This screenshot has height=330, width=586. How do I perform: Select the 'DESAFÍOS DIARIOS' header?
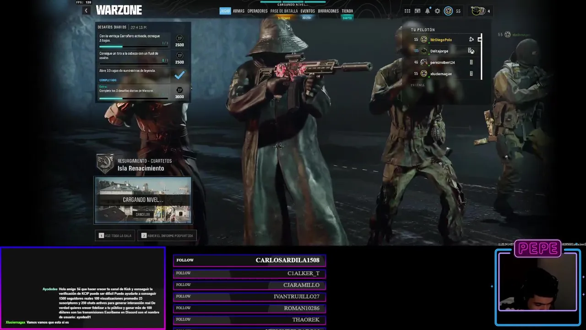point(112,27)
